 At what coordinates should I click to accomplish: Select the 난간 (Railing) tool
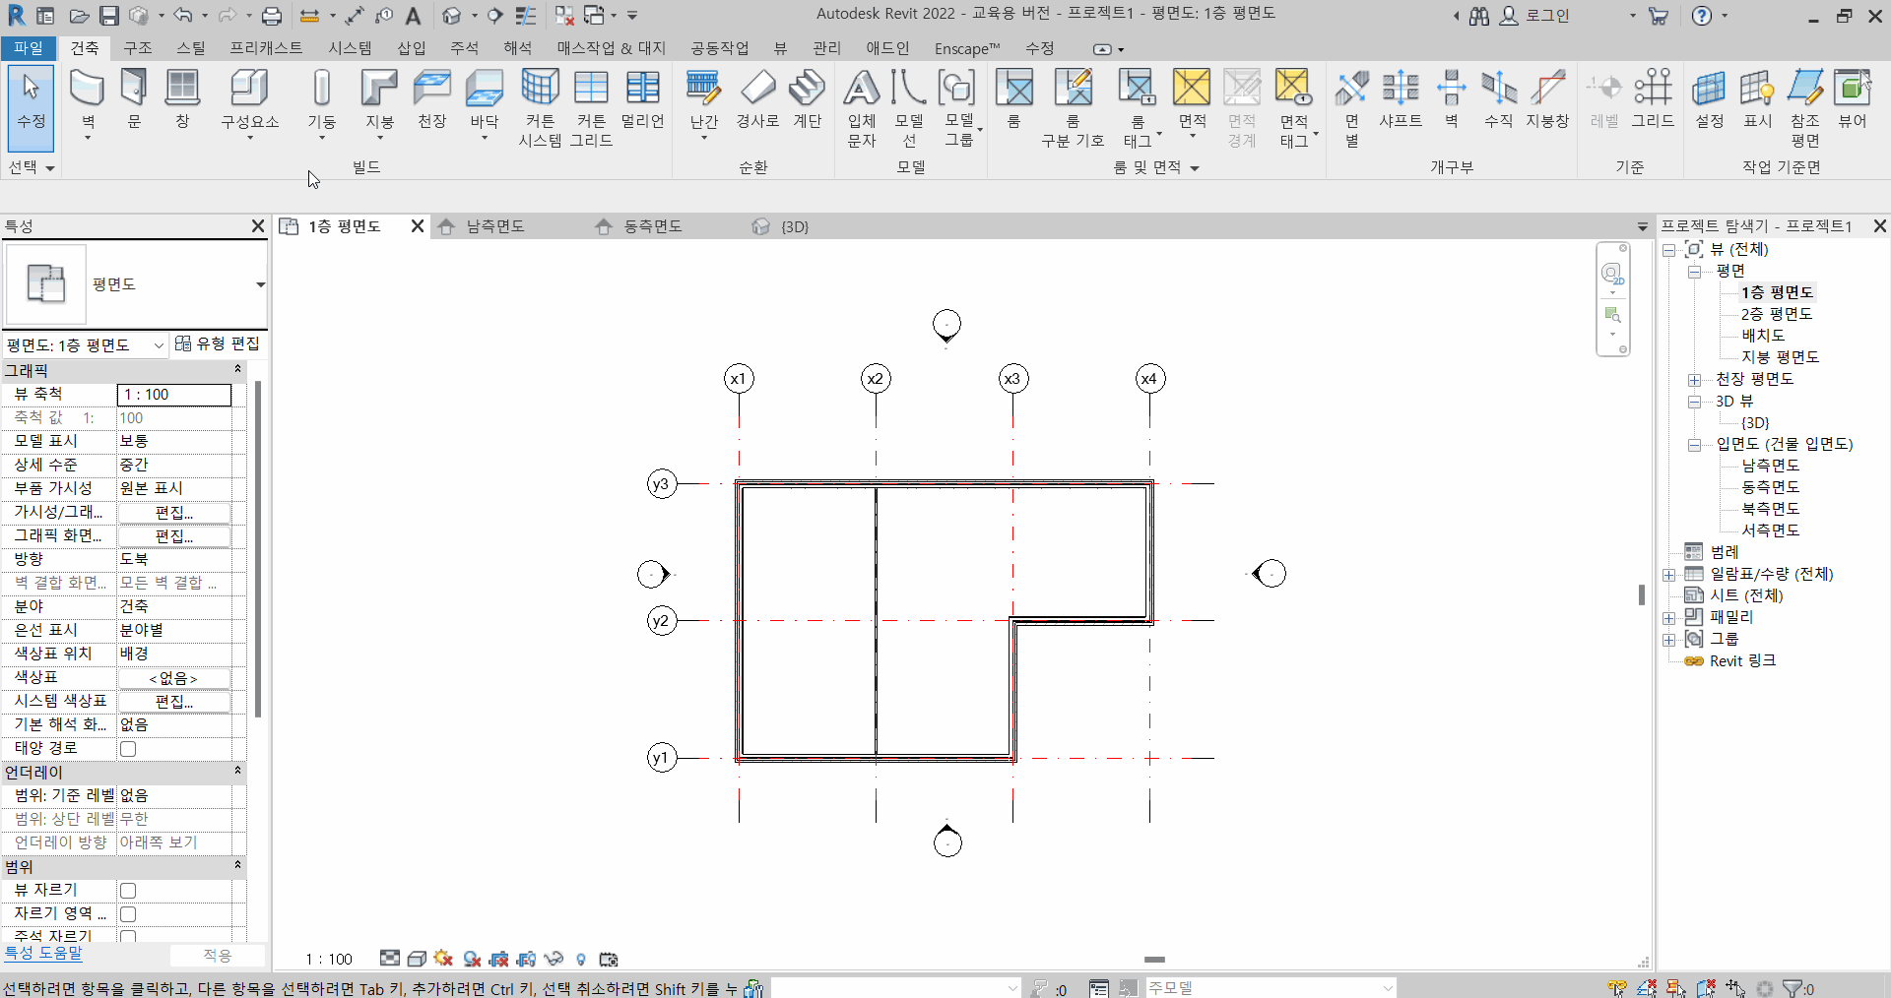click(x=703, y=98)
